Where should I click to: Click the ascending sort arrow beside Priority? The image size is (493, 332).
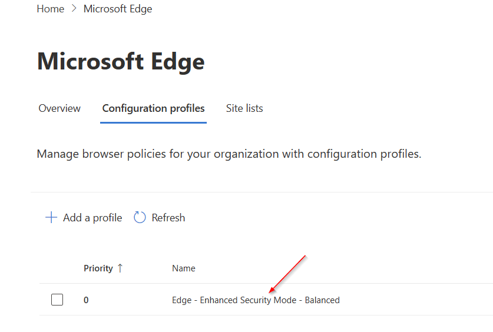(x=120, y=268)
